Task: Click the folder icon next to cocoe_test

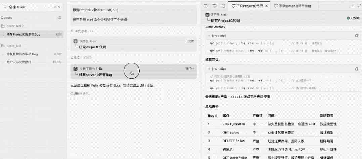Action: [x=3, y=46]
